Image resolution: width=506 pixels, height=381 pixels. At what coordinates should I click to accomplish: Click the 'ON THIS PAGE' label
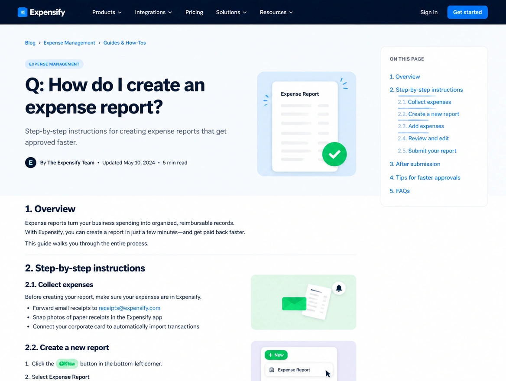click(407, 59)
